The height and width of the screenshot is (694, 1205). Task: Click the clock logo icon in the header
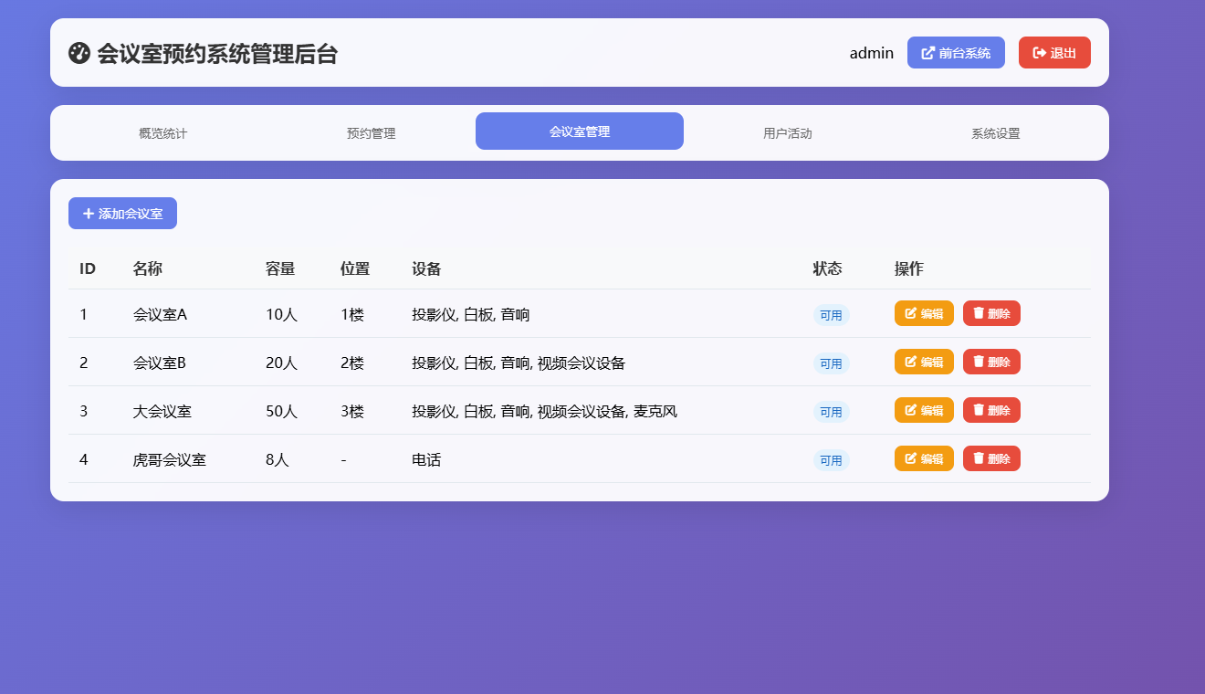coord(80,52)
